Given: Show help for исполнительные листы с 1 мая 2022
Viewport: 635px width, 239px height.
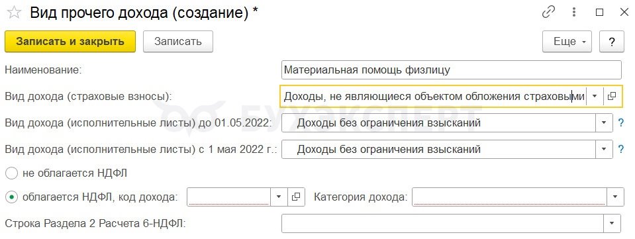Looking at the screenshot, I should click(621, 149).
